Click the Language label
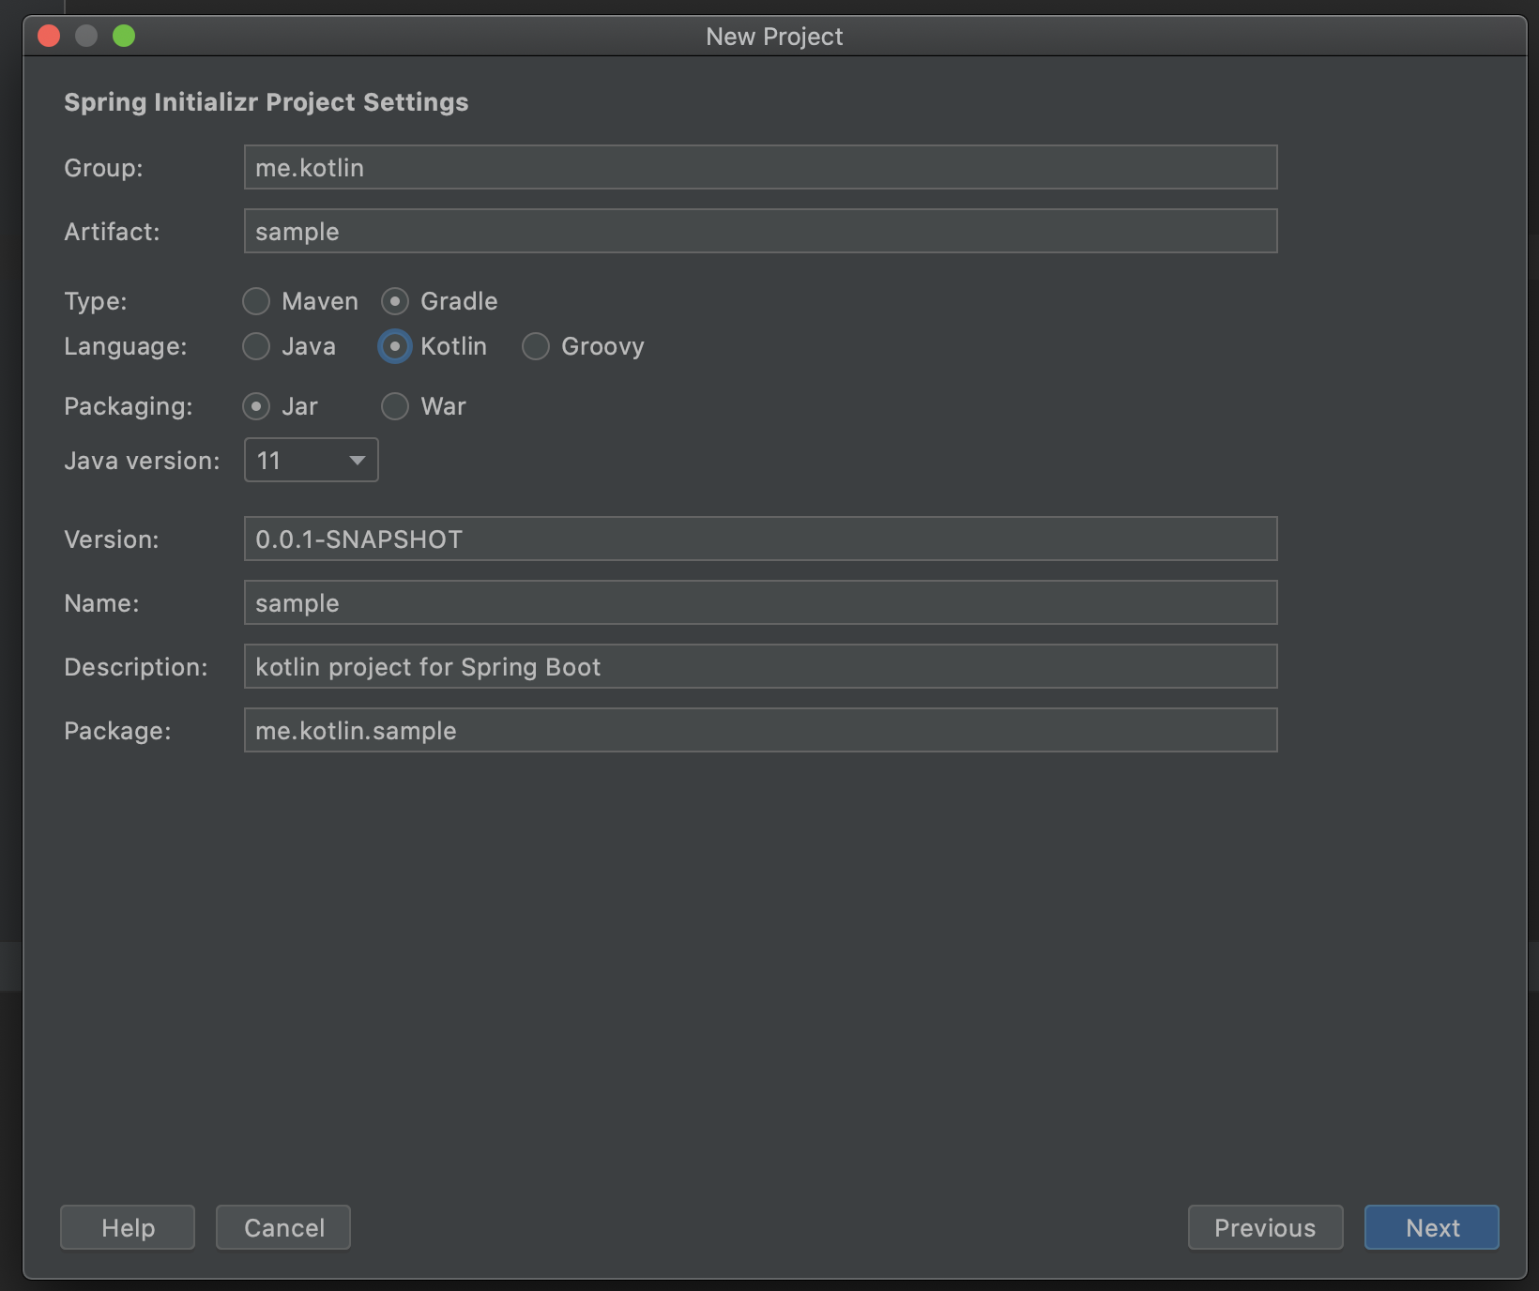The image size is (1539, 1291). (x=126, y=346)
